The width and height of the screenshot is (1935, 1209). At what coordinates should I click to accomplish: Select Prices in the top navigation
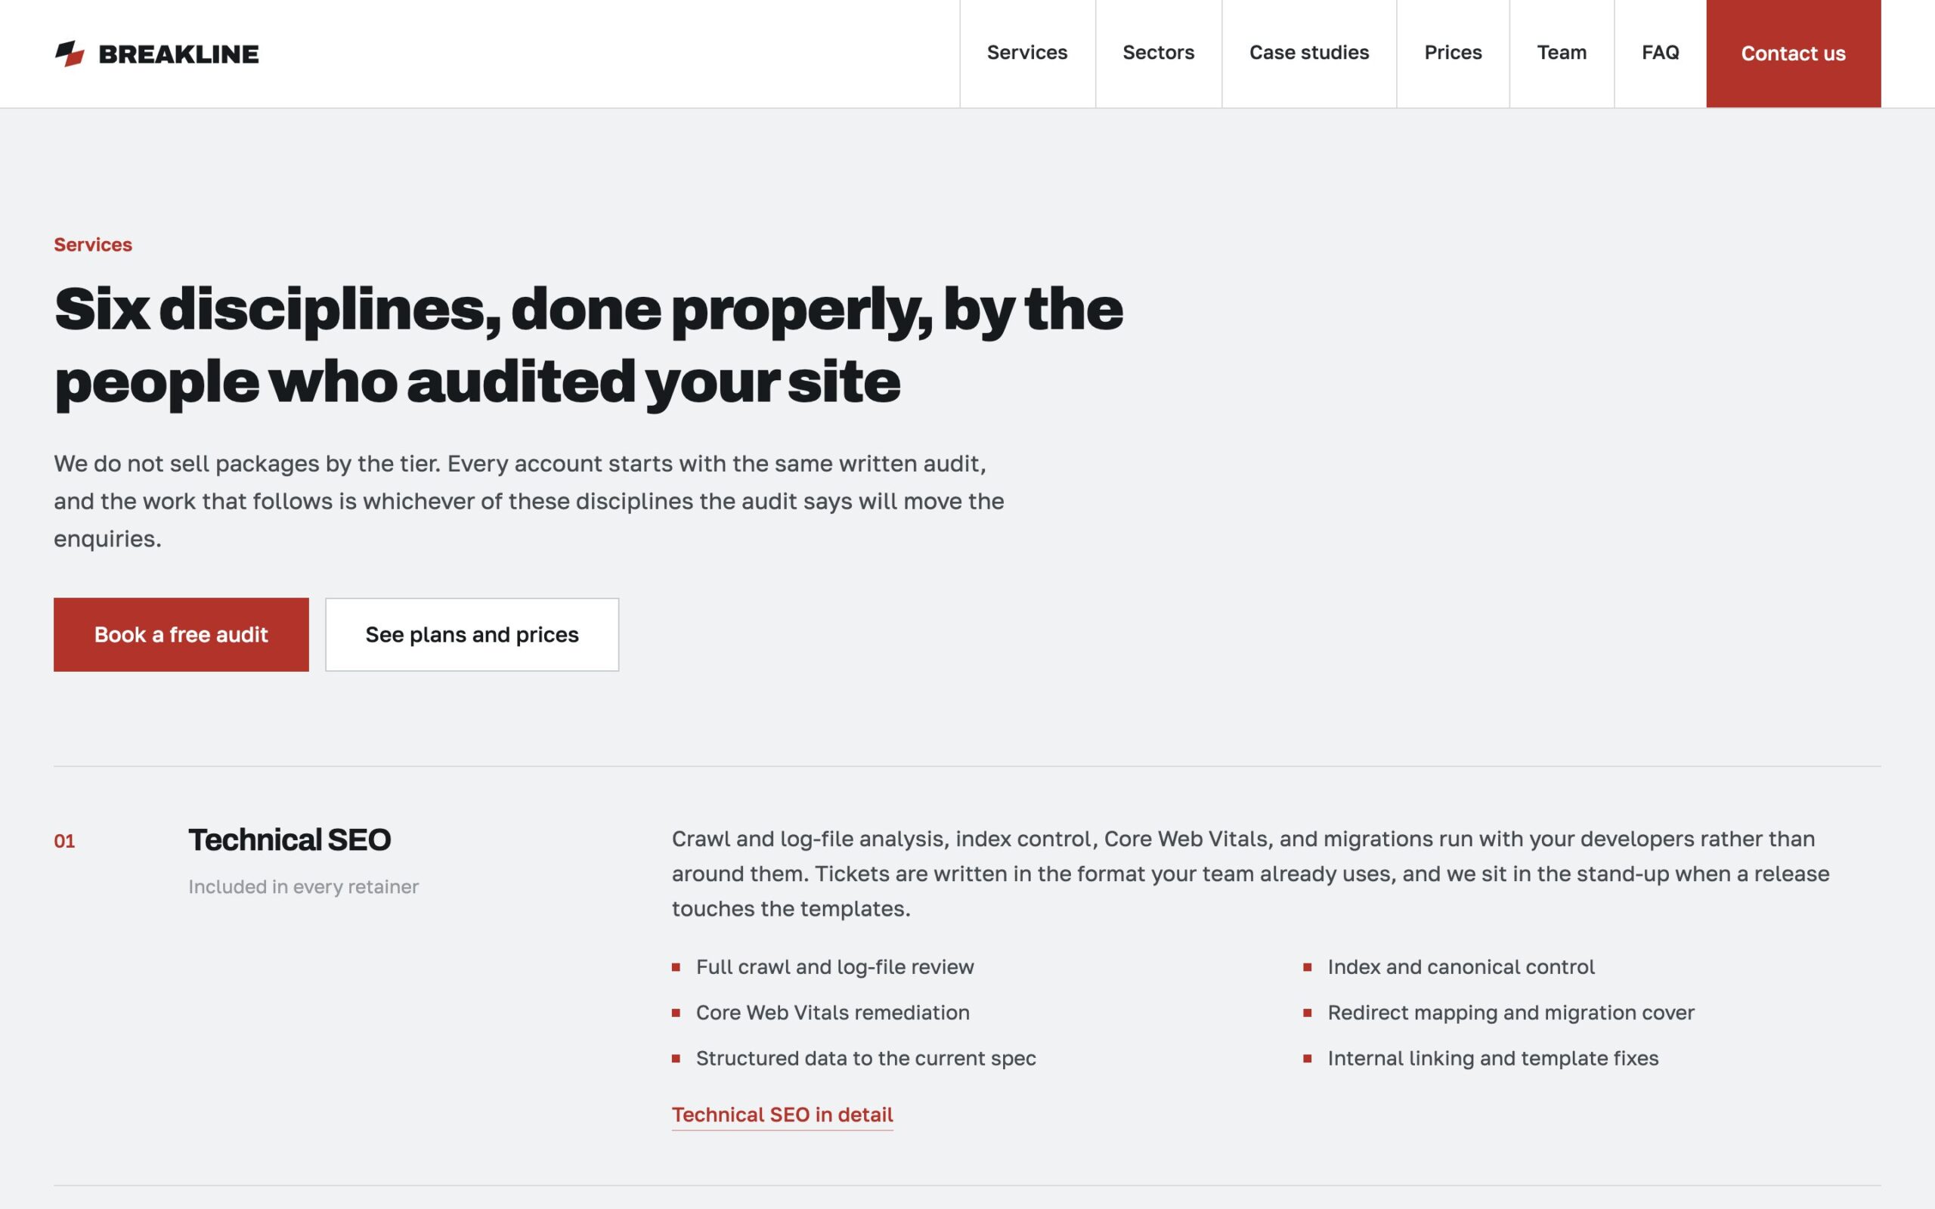pos(1453,53)
